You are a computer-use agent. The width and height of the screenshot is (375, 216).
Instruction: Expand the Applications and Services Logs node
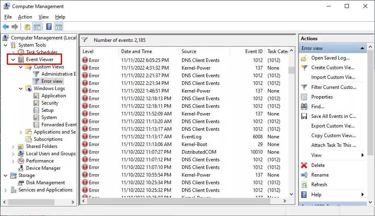(x=21, y=132)
